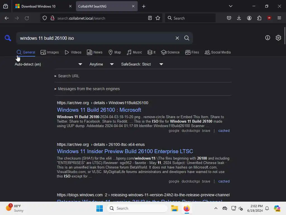
Task: Click the Windows taskbar Search box
Action: click(137, 208)
